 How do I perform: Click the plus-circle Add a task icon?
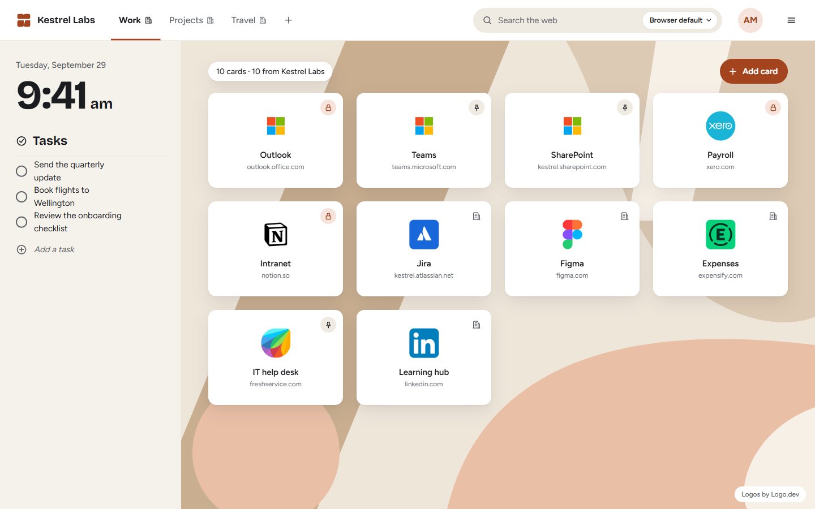pos(22,249)
